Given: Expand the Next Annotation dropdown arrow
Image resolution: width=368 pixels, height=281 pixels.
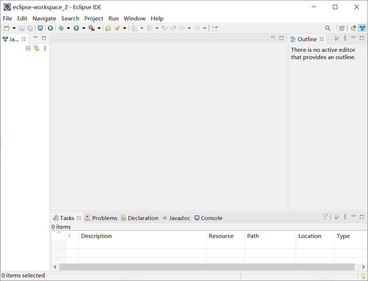Looking at the screenshot, I should pos(142,28).
